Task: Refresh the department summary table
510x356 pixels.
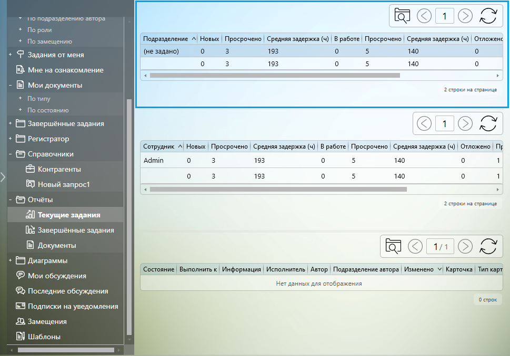Action: tap(488, 16)
